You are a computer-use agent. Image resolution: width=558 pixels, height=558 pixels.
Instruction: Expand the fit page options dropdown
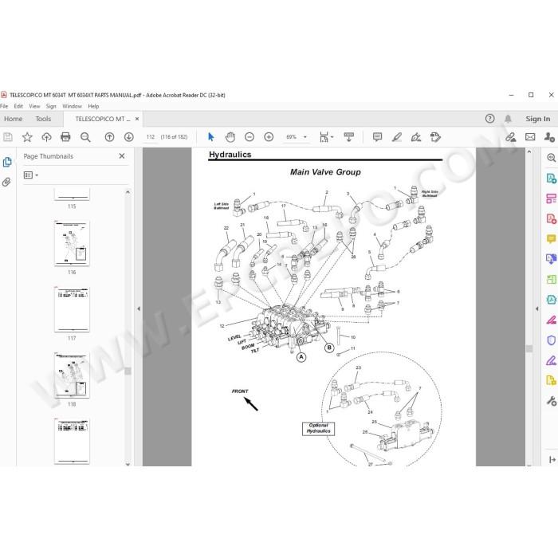click(x=332, y=137)
